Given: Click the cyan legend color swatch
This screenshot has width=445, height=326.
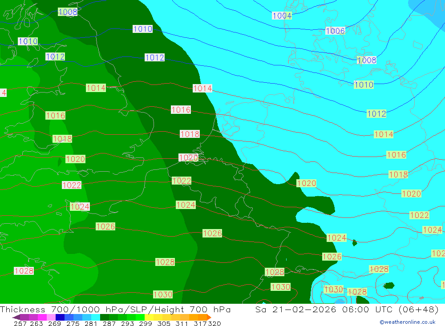Looking at the screenshot, I should (x=96, y=317).
